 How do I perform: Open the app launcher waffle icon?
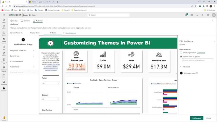click(x=4, y=15)
